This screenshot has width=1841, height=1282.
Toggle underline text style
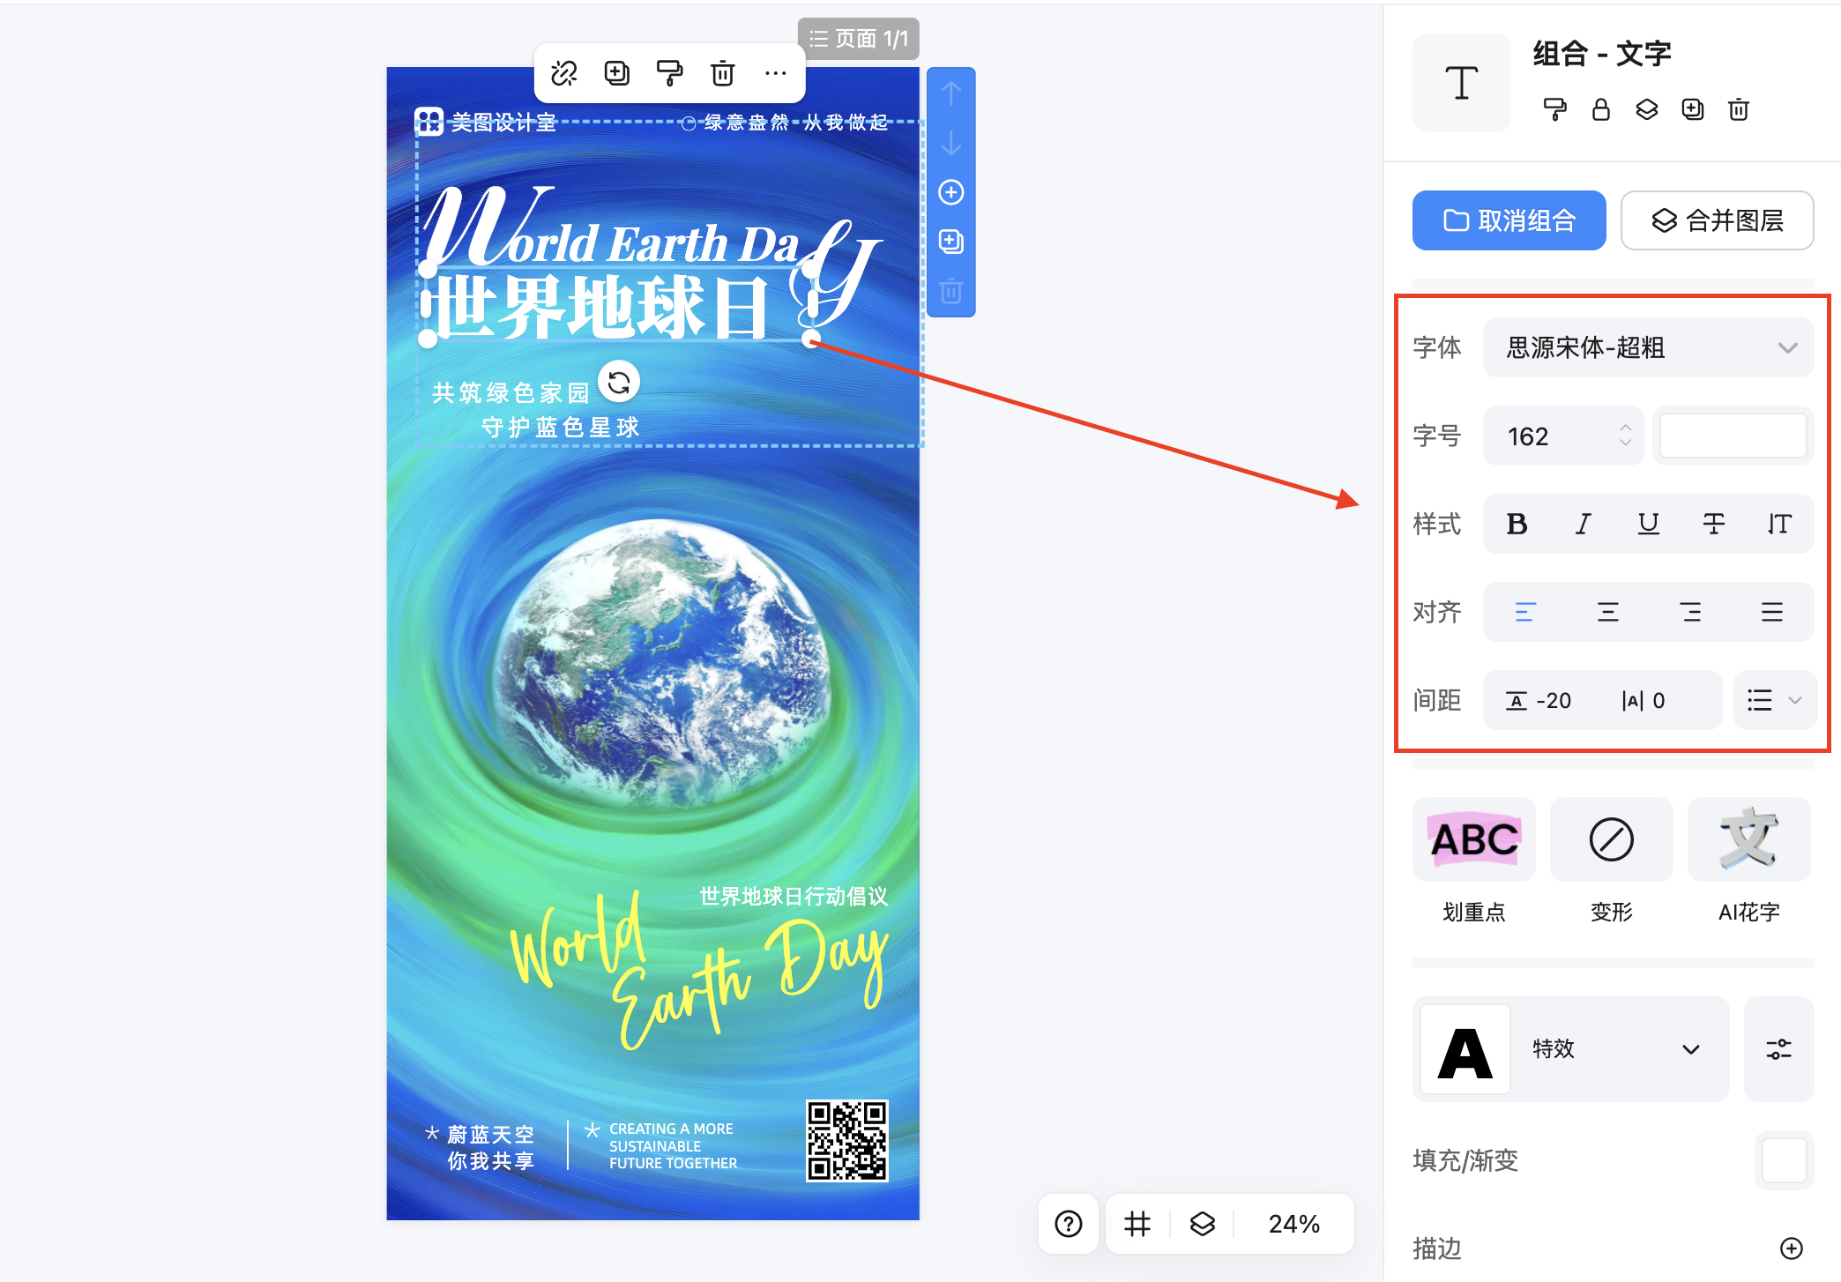[1649, 524]
